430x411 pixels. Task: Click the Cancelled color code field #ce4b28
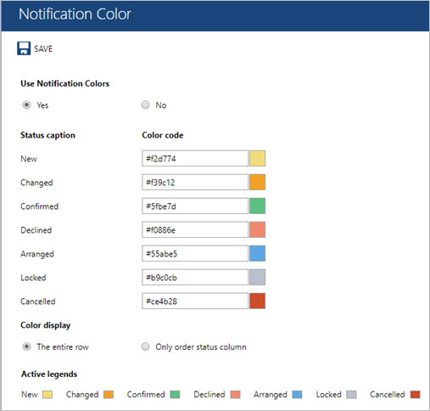(x=195, y=301)
